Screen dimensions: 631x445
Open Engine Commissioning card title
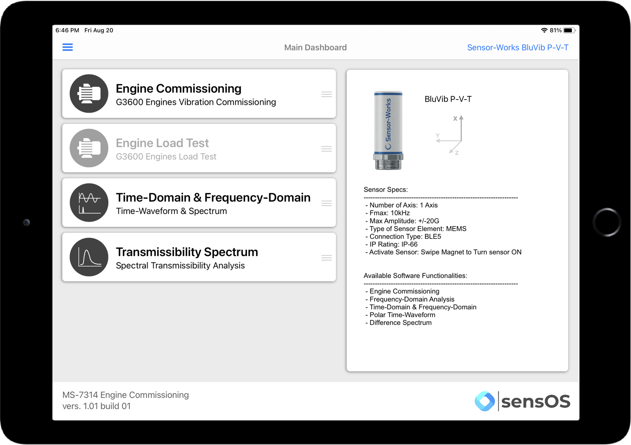[179, 89]
